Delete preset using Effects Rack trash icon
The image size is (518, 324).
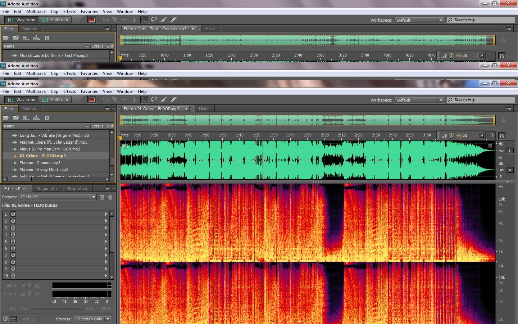(110, 197)
